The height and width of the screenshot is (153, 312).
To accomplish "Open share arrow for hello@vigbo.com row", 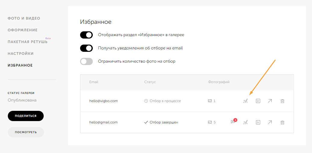I will pyautogui.click(x=270, y=101).
